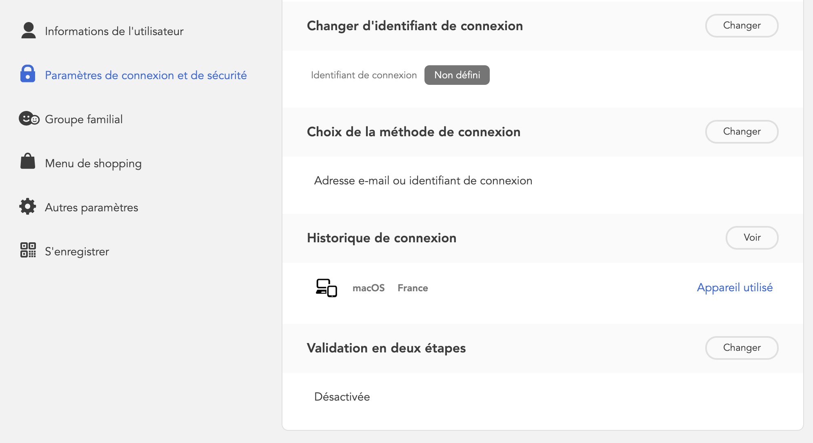
Task: Select S'enregistrer in sidebar
Action: click(77, 252)
